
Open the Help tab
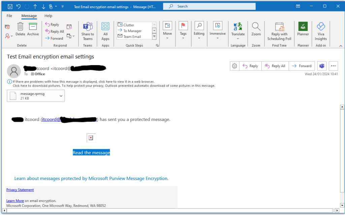[x=49, y=16]
